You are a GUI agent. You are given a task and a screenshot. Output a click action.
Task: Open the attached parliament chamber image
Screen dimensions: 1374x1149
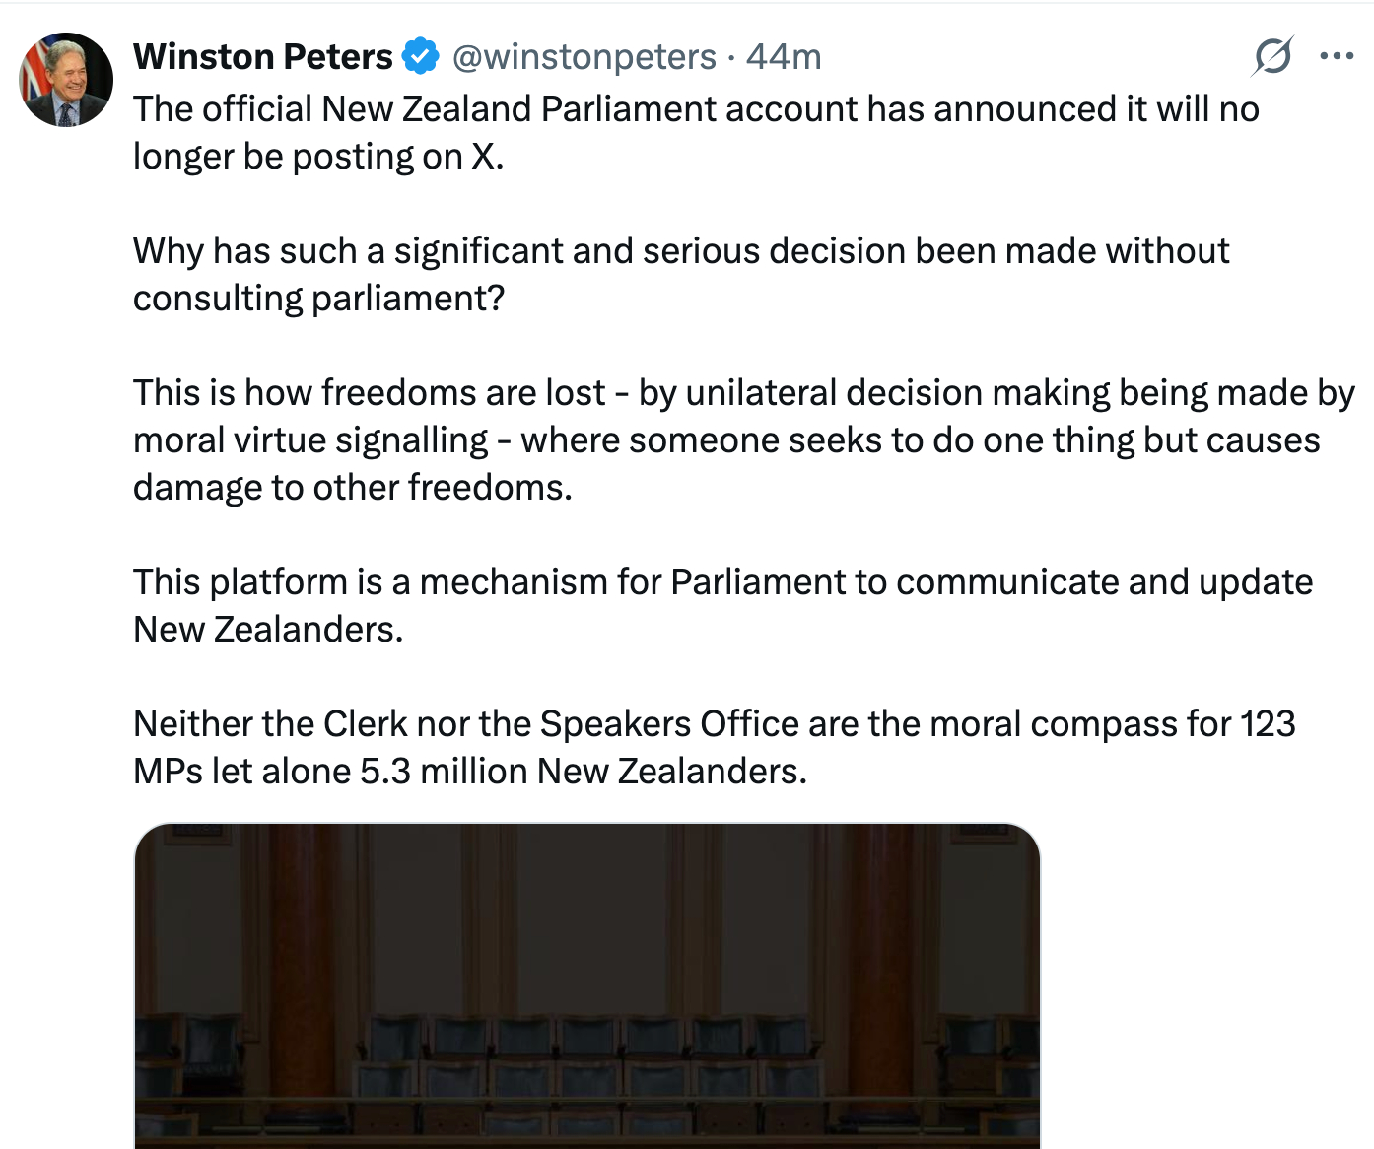point(586,985)
